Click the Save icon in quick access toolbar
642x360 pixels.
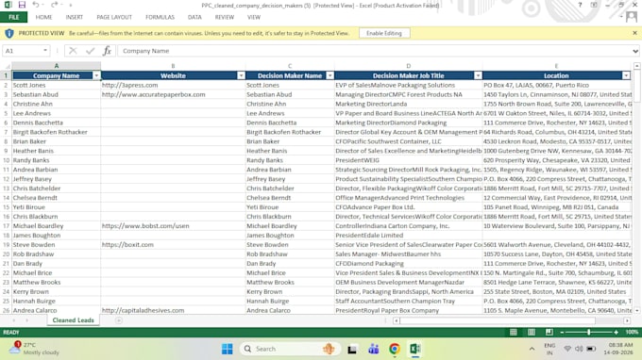(x=22, y=5)
